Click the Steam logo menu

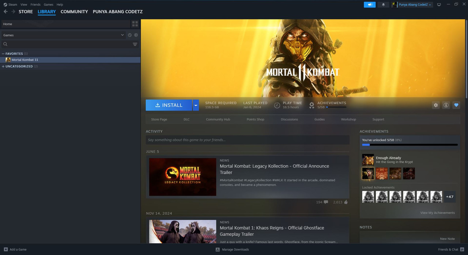tap(10, 5)
